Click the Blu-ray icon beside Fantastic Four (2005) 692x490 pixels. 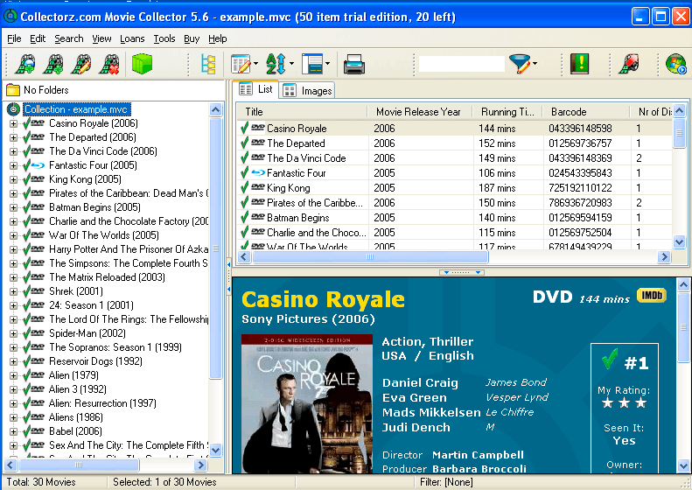[38, 165]
